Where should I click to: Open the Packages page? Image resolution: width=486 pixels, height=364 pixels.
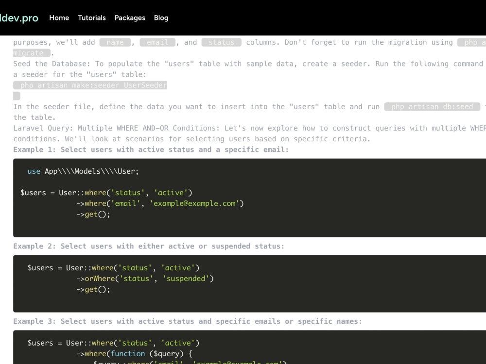point(130,18)
